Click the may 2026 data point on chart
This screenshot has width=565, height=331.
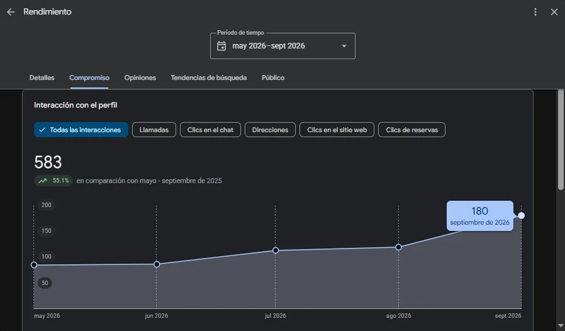[34, 265]
